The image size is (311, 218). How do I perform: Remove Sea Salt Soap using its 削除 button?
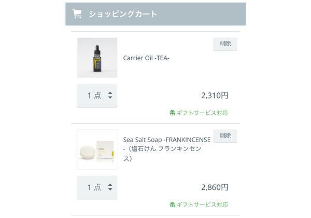pyautogui.click(x=225, y=136)
